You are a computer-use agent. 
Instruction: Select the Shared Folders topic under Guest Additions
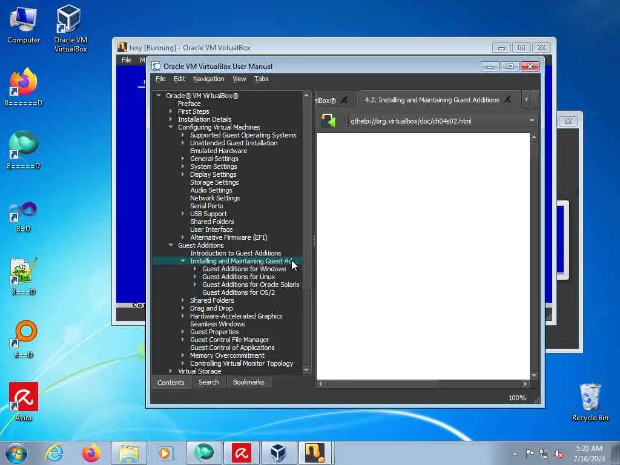211,300
